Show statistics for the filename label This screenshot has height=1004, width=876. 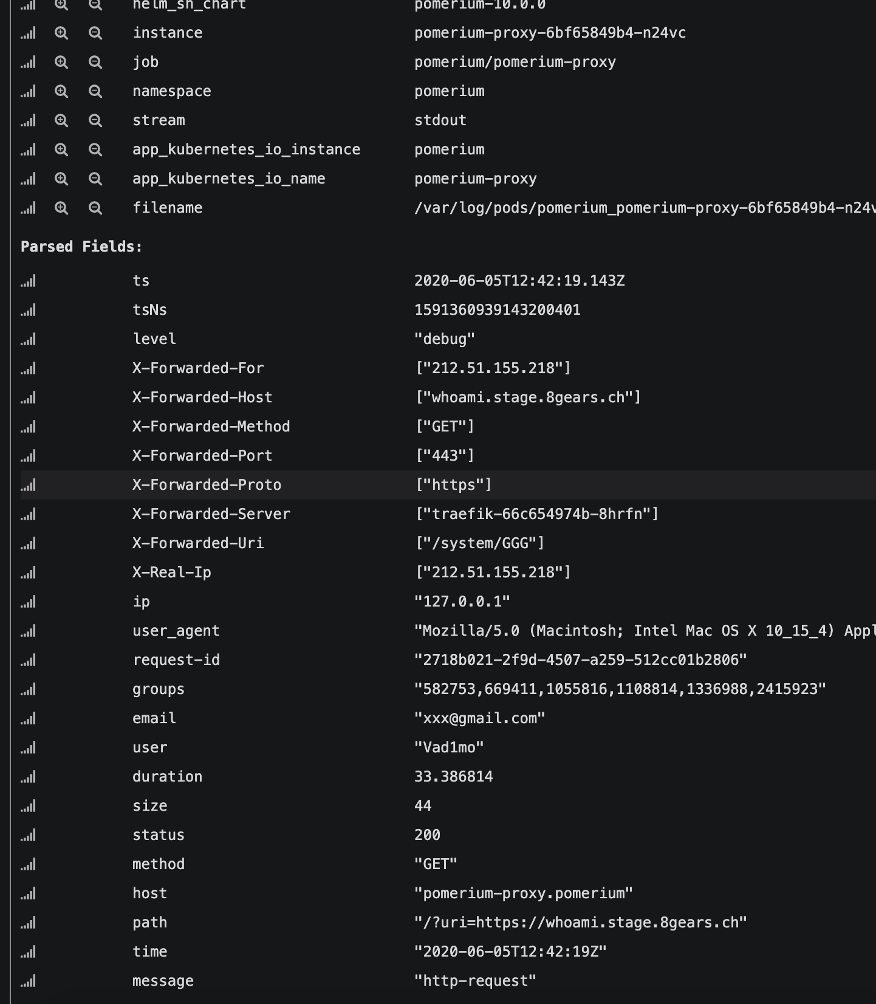pos(28,207)
